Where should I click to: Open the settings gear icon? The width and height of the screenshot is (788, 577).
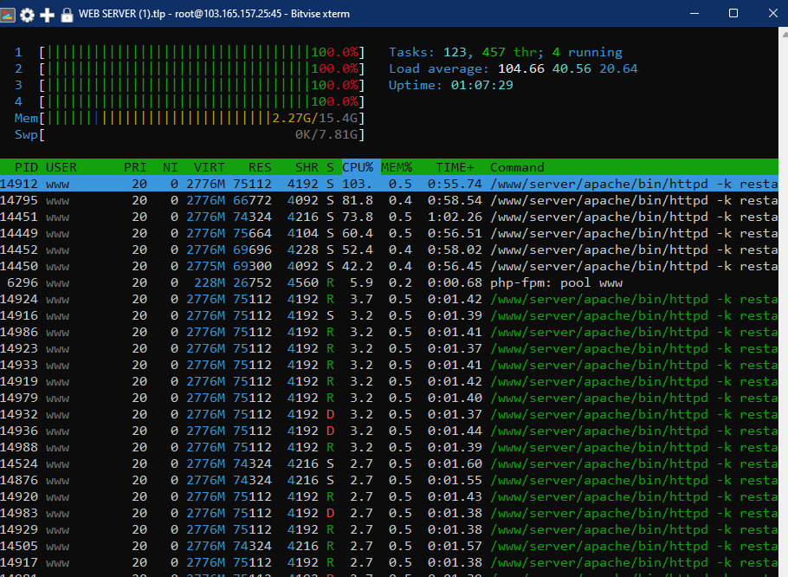click(x=28, y=14)
